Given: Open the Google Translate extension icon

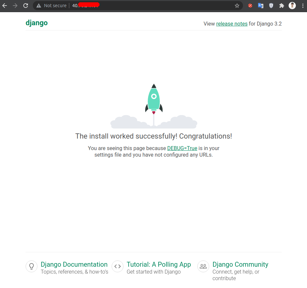Looking at the screenshot, I should tap(261, 6).
